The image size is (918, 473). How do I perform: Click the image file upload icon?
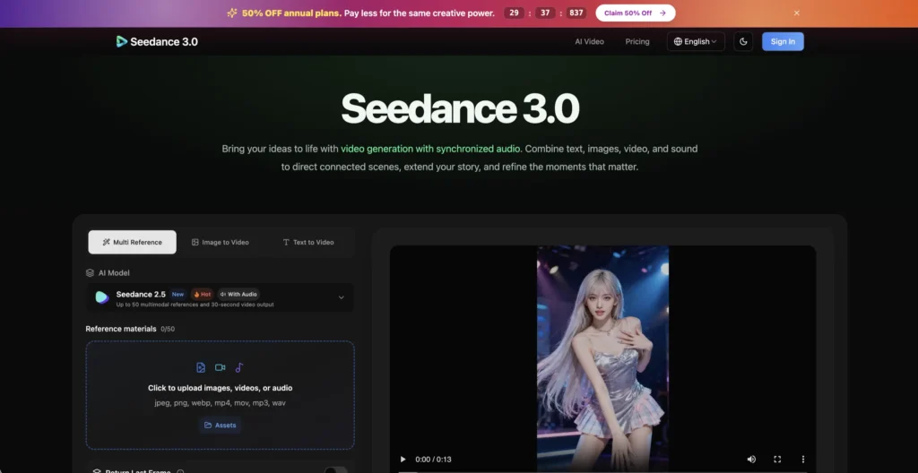click(201, 367)
